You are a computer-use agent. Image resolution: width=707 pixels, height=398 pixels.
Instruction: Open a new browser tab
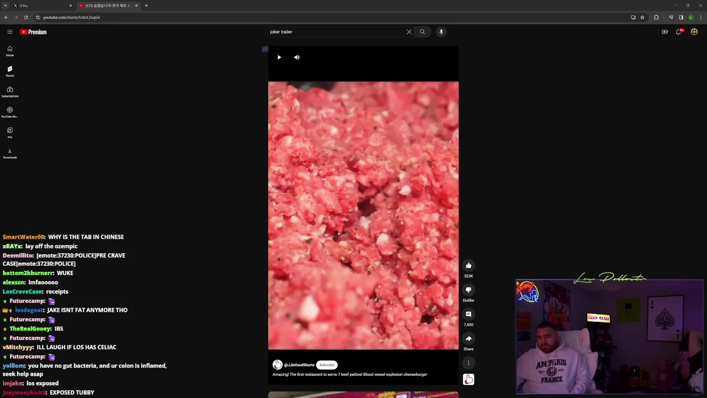tap(146, 6)
